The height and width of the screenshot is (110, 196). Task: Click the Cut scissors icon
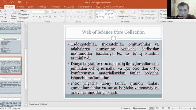[5, 11]
